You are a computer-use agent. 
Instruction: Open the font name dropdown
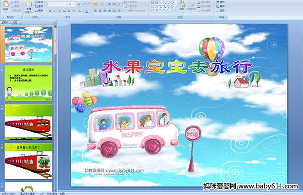pyautogui.click(x=58, y=4)
